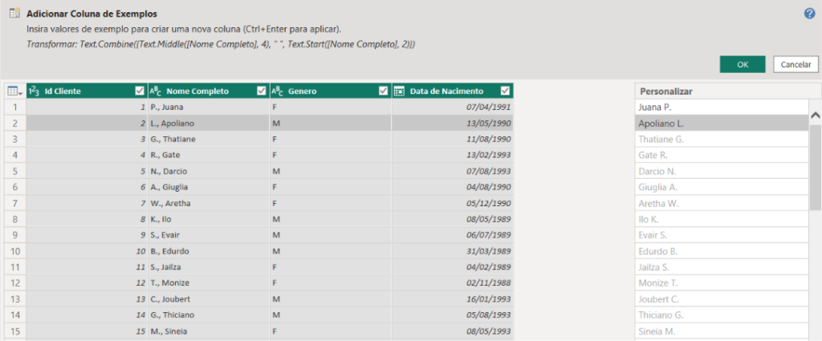Select the Nome Completo column header

(x=209, y=91)
